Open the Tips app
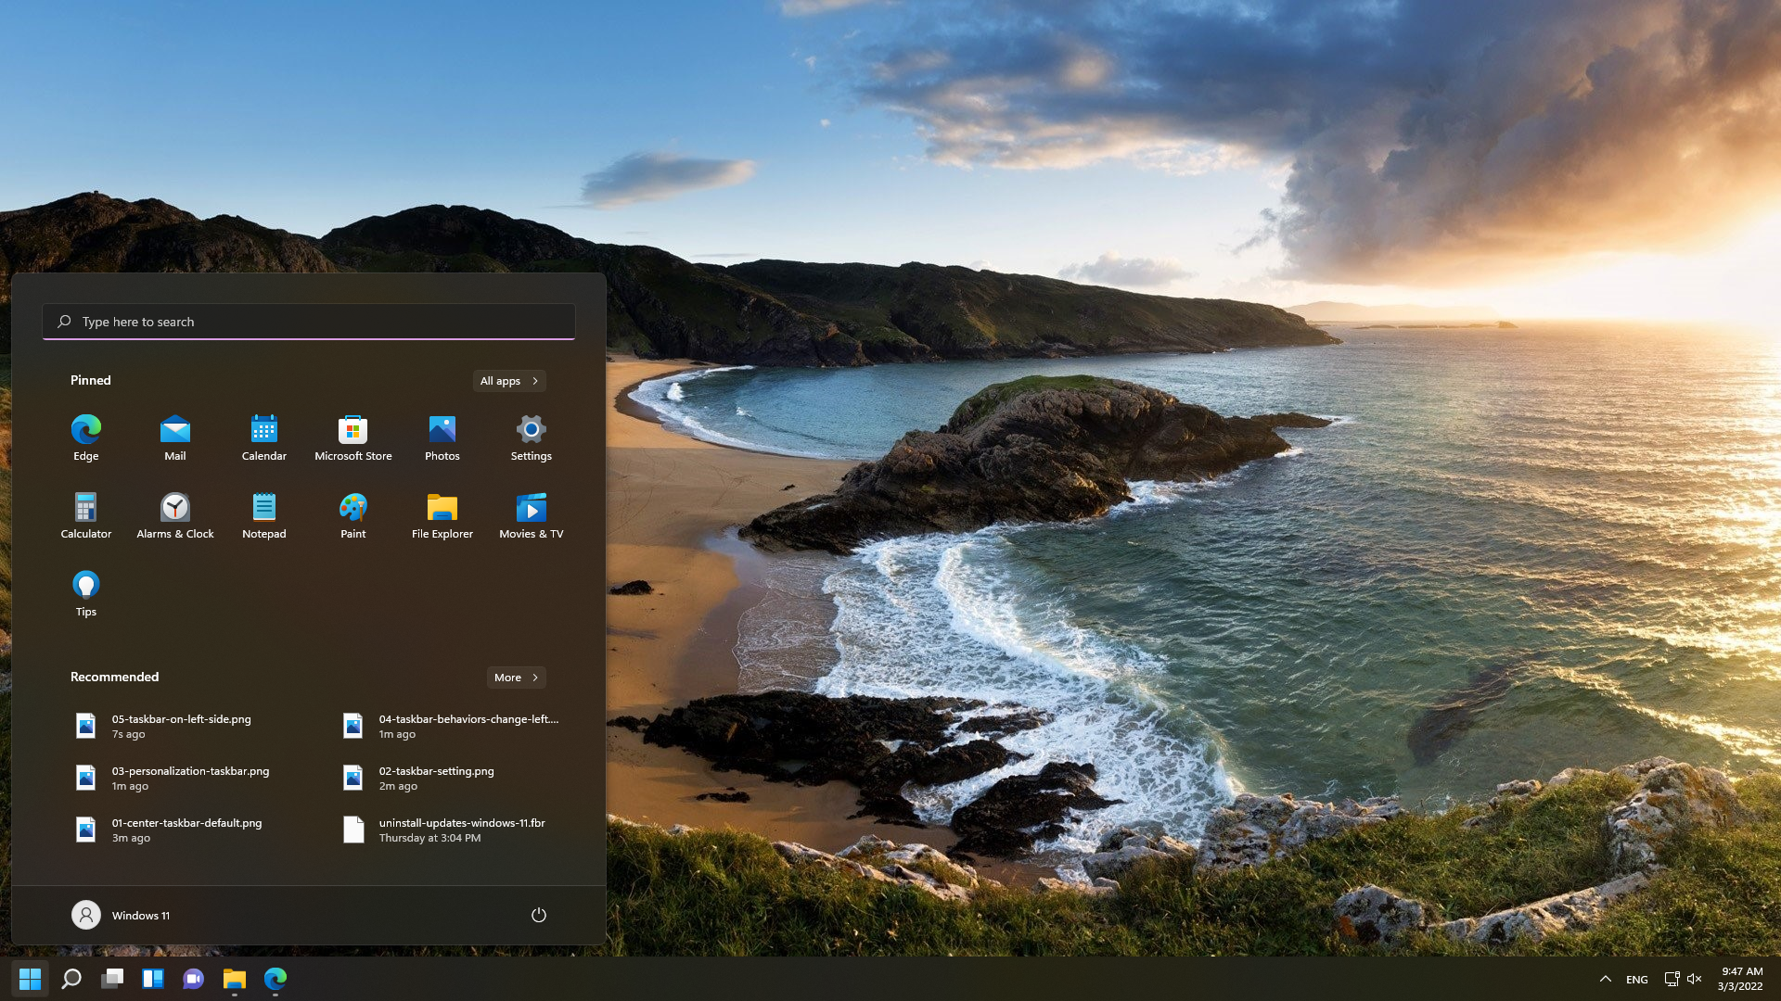This screenshot has width=1781, height=1001. (85, 592)
